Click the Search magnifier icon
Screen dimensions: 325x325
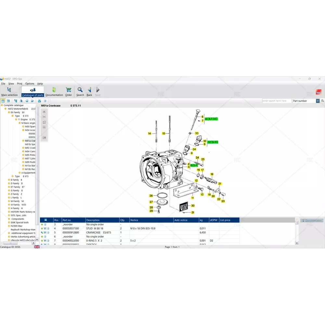tap(80, 90)
